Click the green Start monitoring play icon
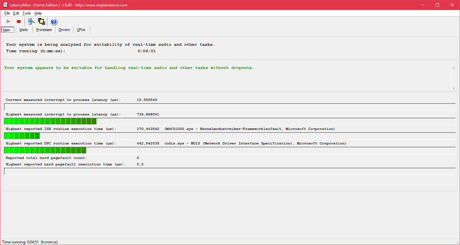Screen dimensions: 460x245 click(x=9, y=22)
